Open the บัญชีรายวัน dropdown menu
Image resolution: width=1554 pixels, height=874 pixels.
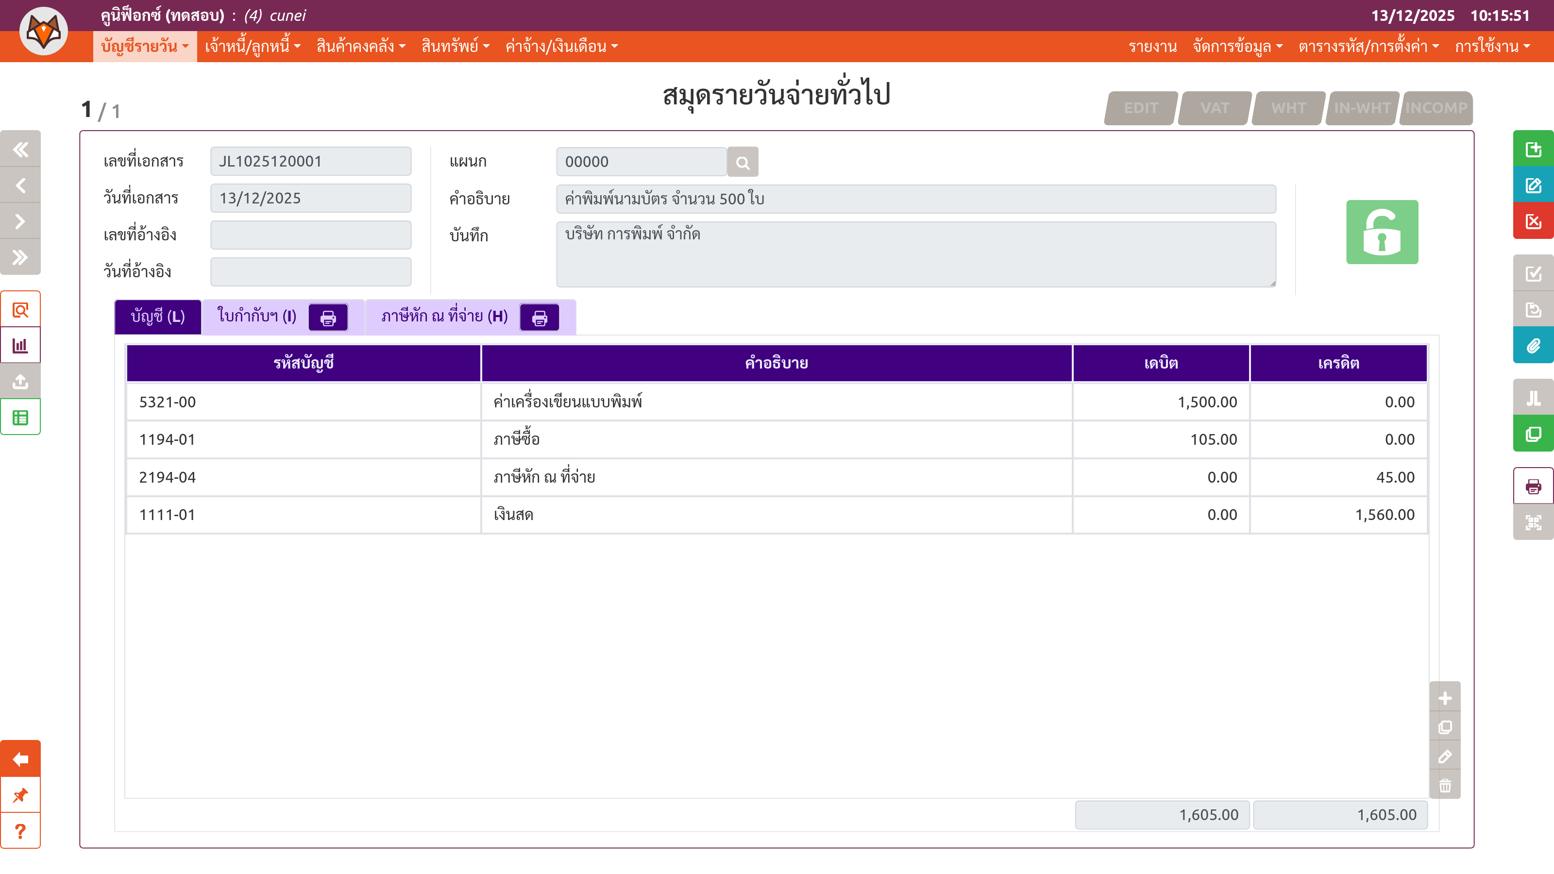pyautogui.click(x=145, y=47)
